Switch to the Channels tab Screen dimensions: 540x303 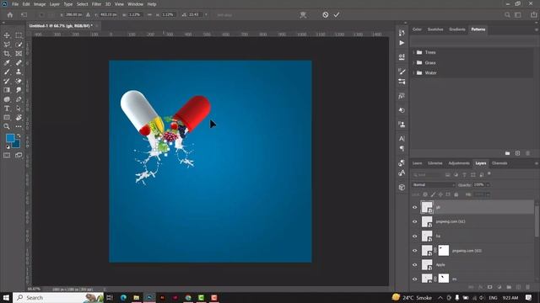tap(499, 163)
